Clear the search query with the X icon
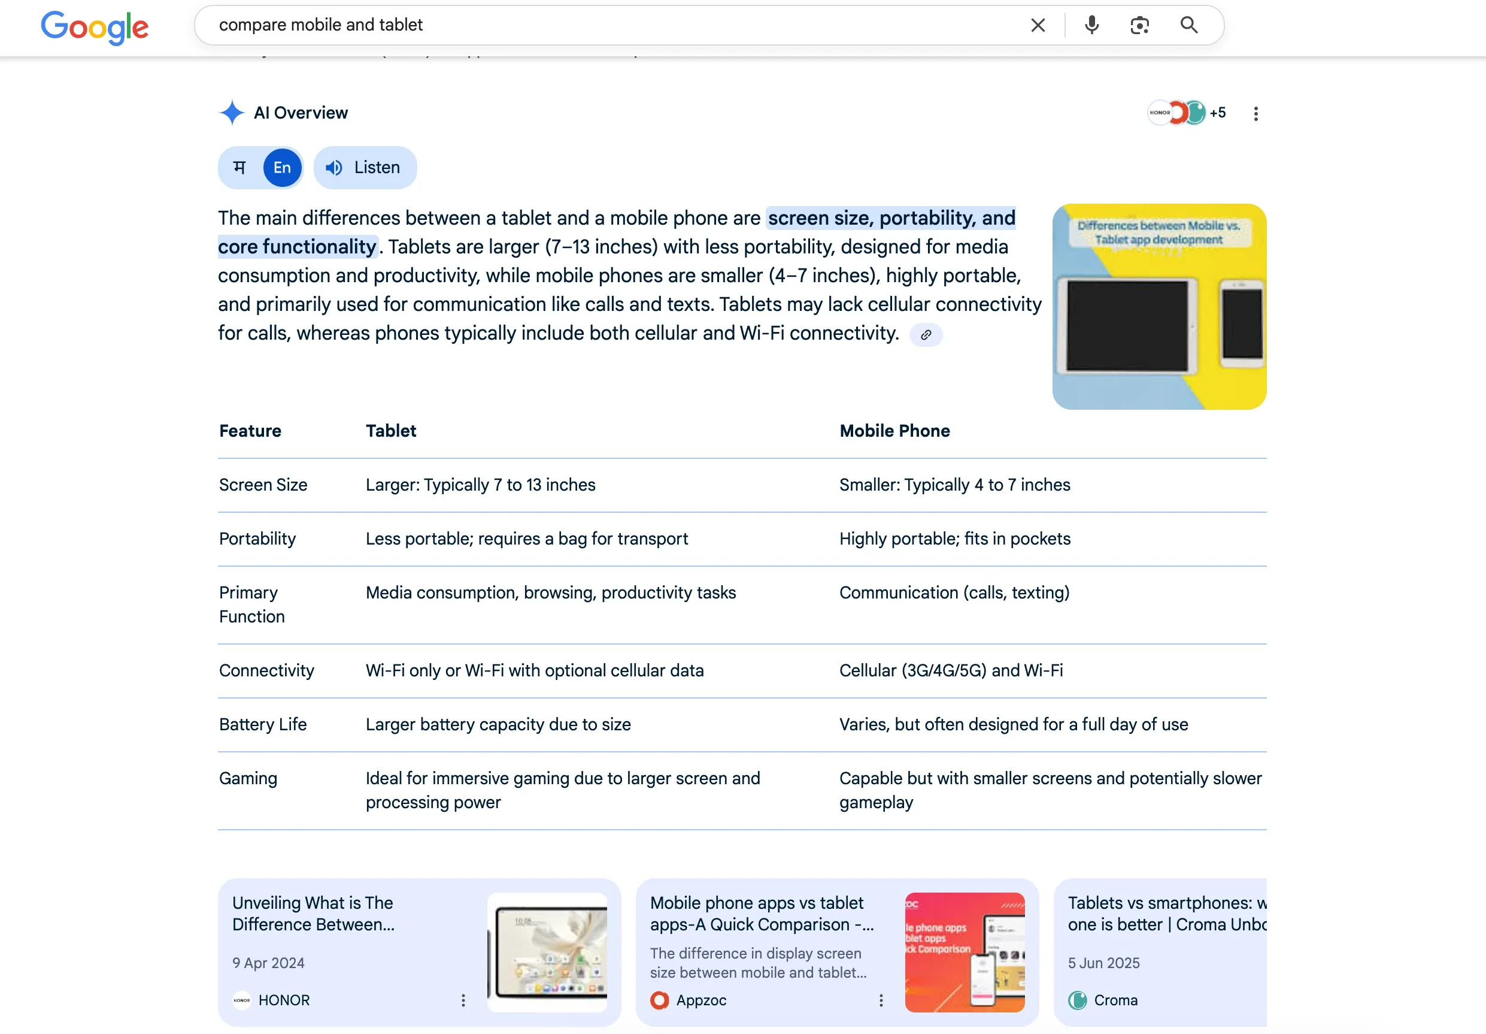The width and height of the screenshot is (1486, 1034). [x=1038, y=25]
